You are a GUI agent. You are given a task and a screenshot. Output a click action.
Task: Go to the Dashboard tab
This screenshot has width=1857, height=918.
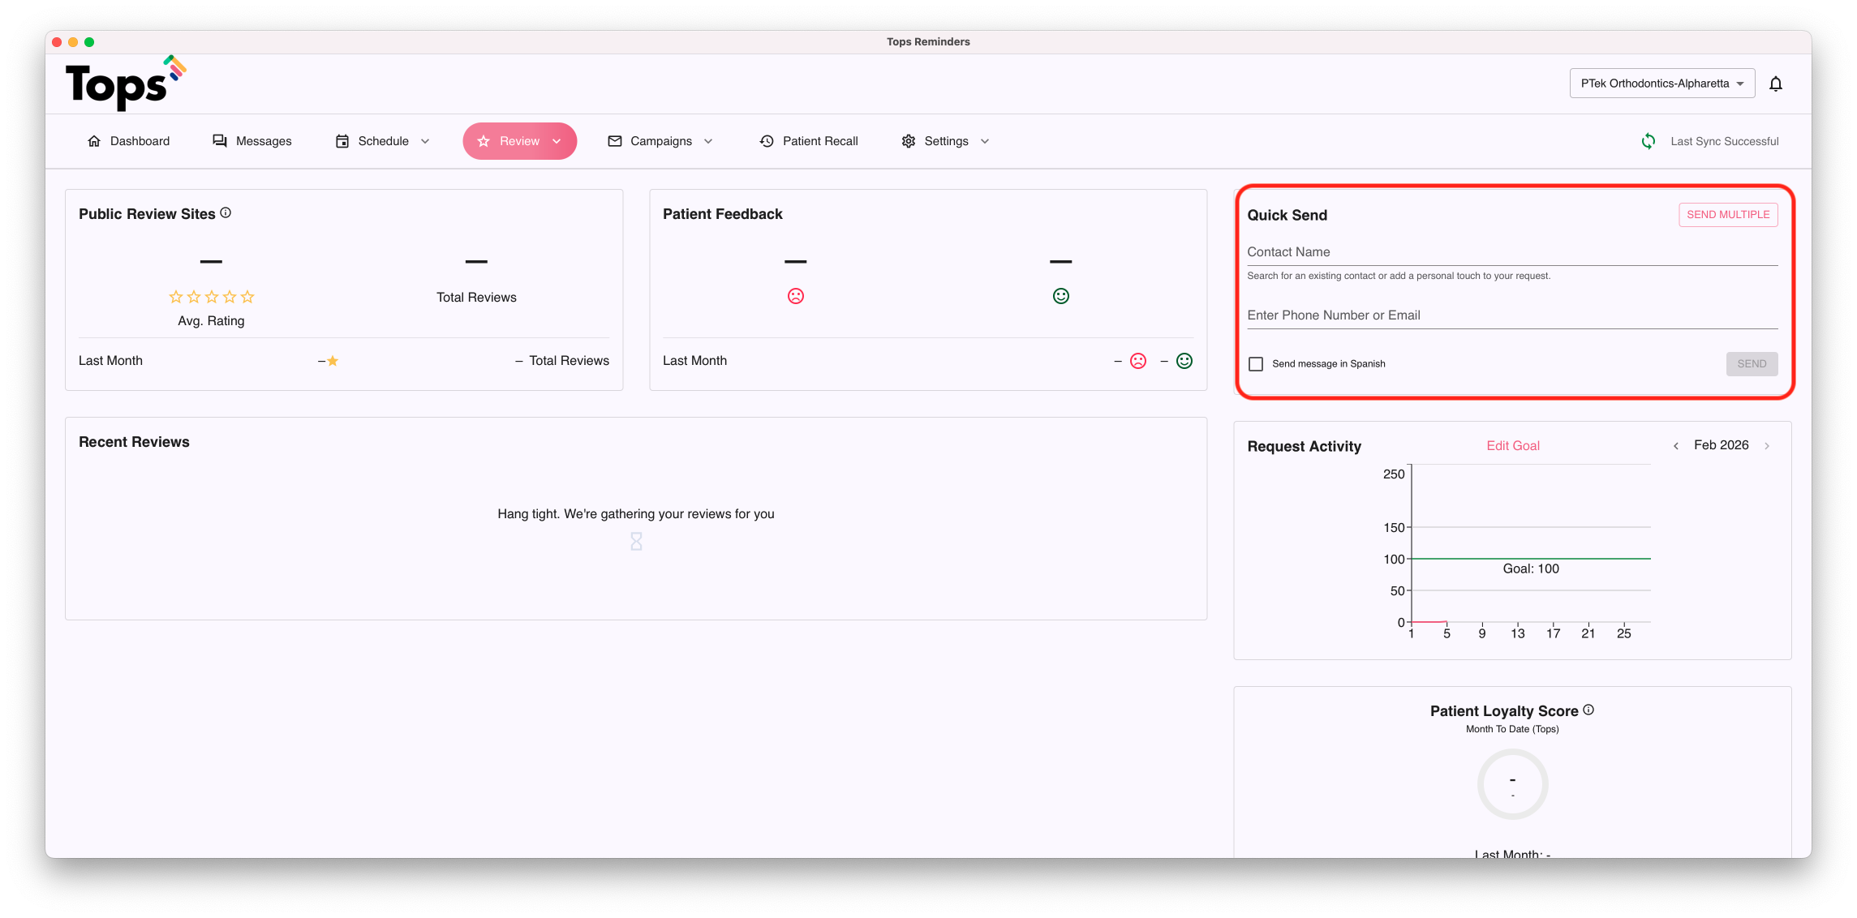point(128,141)
